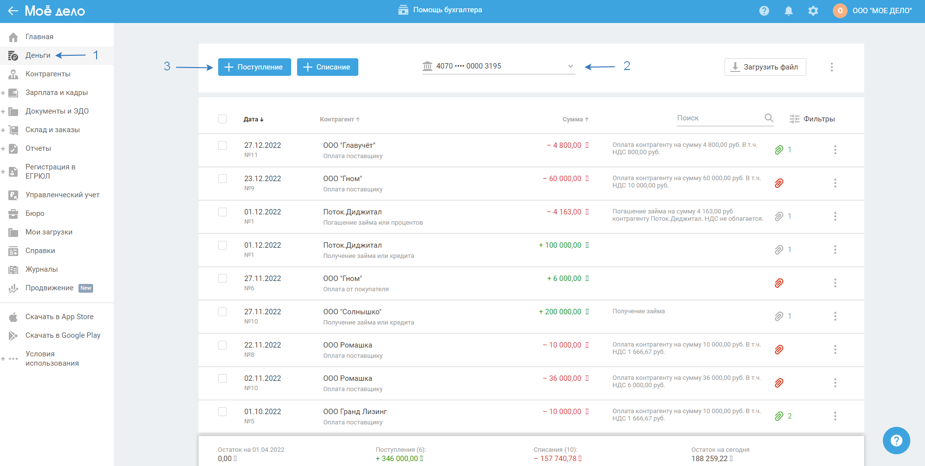
Task: Open the Деньги sidebar section
Action: [x=38, y=55]
